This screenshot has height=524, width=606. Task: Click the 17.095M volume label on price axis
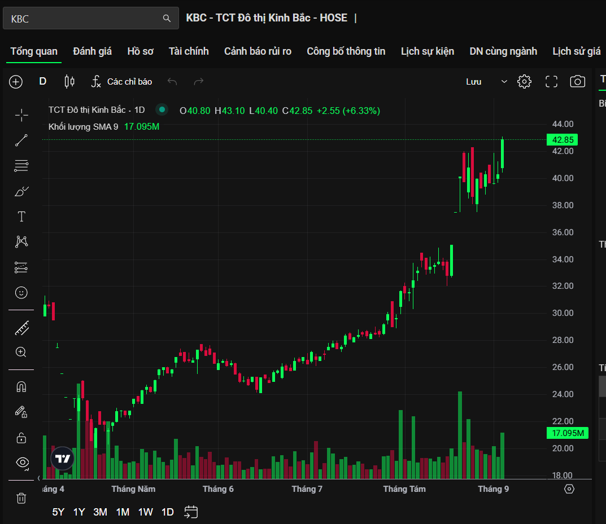point(568,433)
